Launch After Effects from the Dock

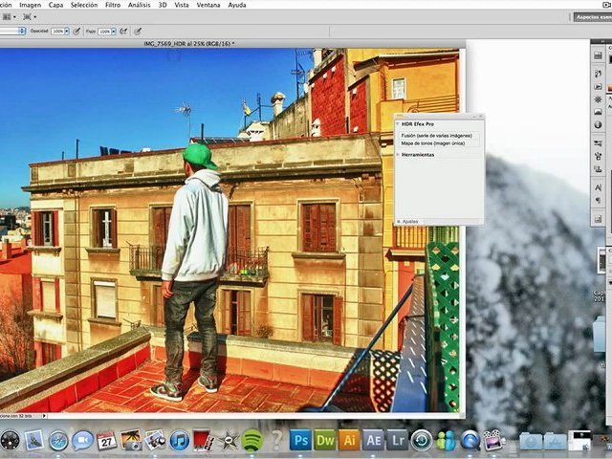374,440
